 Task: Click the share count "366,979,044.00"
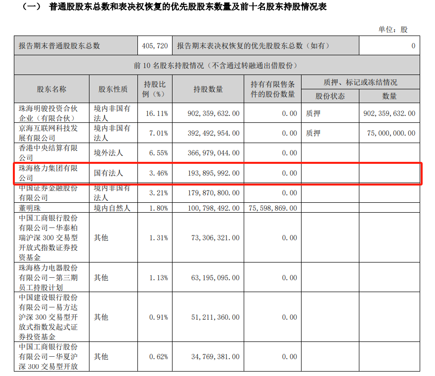[214, 153]
